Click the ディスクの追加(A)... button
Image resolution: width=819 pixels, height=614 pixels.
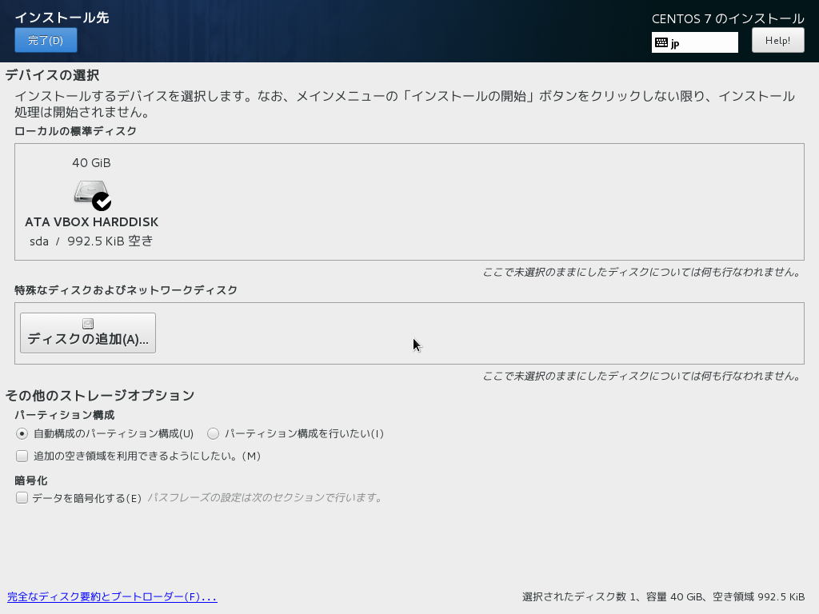tap(87, 333)
